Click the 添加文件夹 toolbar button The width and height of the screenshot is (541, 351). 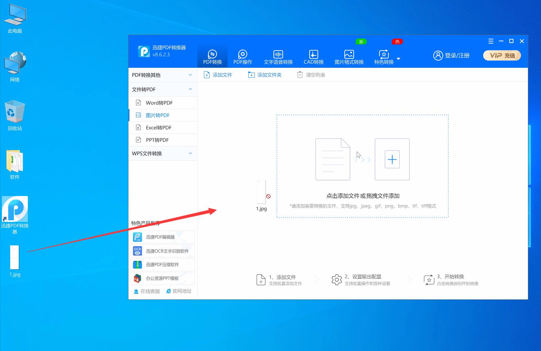pyautogui.click(x=265, y=75)
